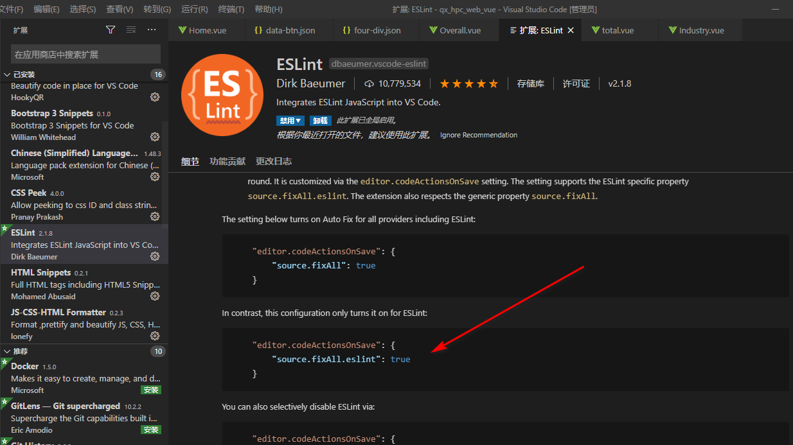
Task: Open the 帮助(H) menu
Action: (269, 9)
